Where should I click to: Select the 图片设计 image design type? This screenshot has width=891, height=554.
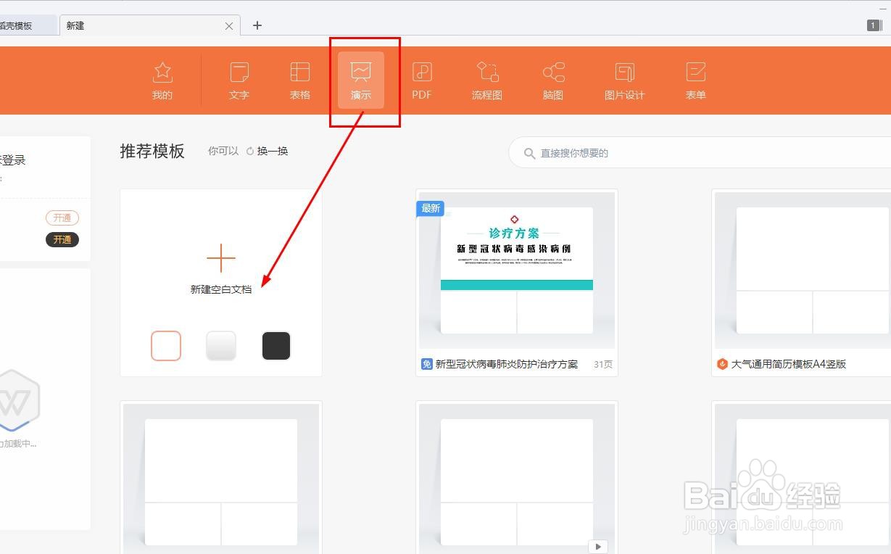tap(625, 80)
